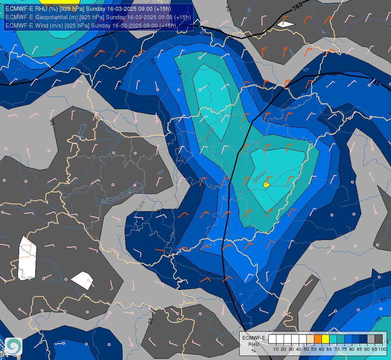This screenshot has height=360, width=391.
Task: Pick the orange 55–60 legend swatch
Action: tap(318, 339)
